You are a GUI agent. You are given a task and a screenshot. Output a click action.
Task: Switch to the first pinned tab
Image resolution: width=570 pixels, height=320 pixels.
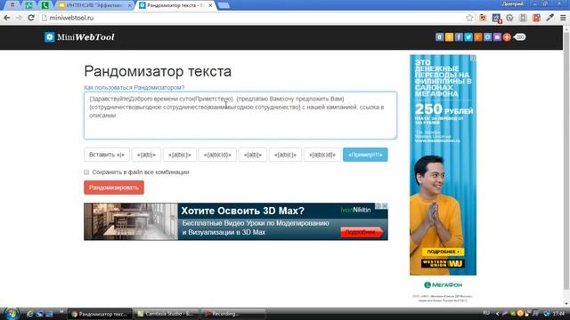coord(12,5)
